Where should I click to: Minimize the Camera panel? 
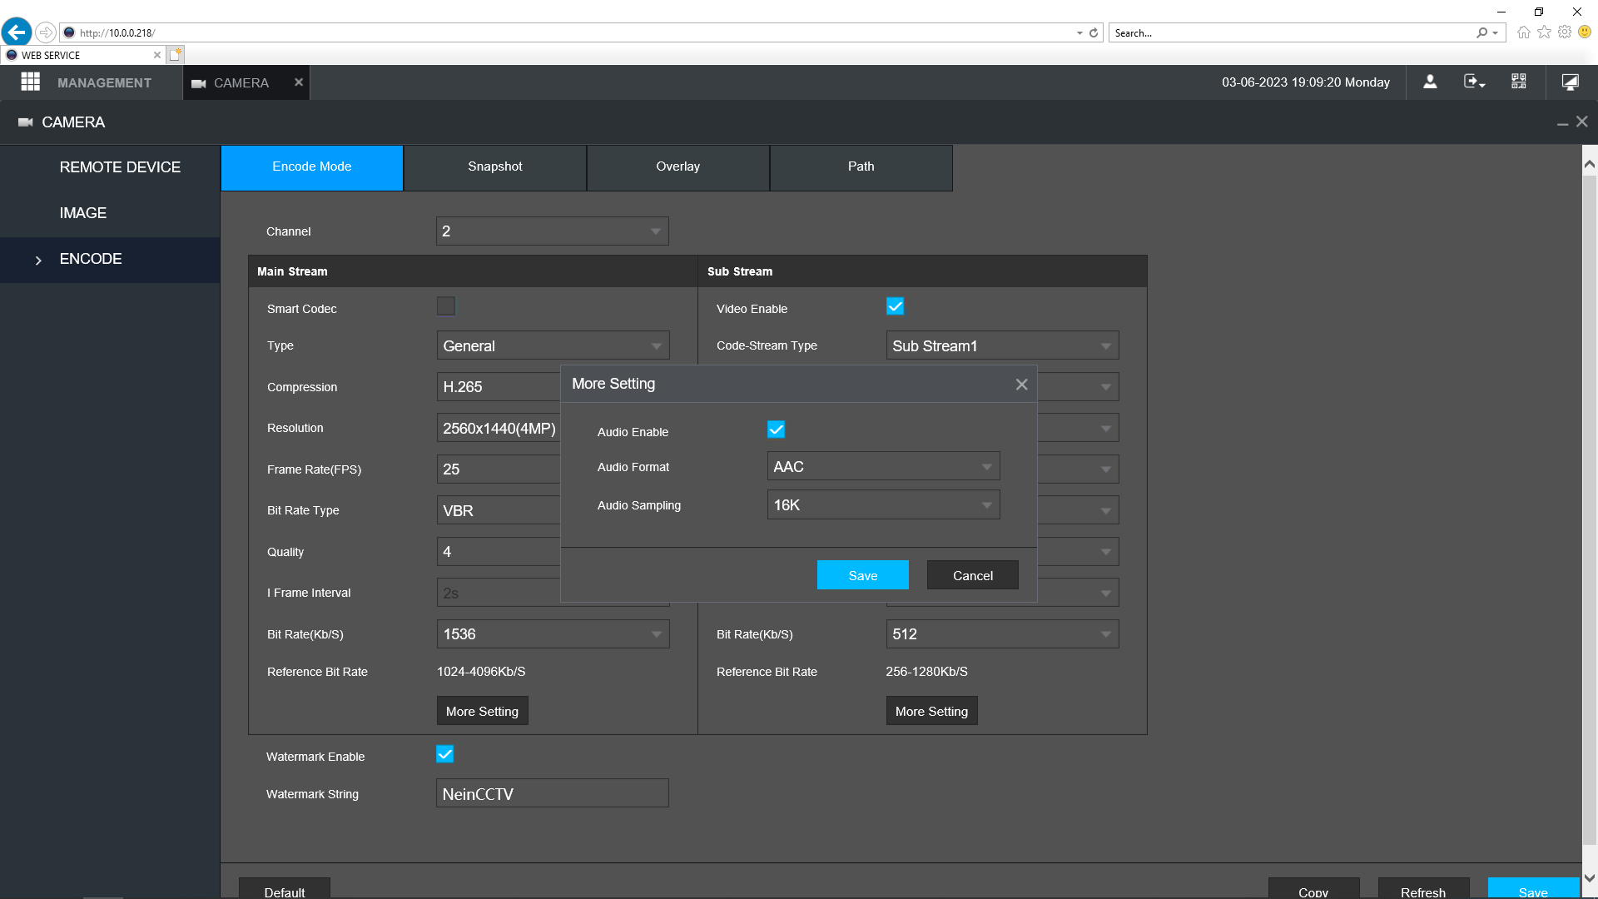[1563, 123]
